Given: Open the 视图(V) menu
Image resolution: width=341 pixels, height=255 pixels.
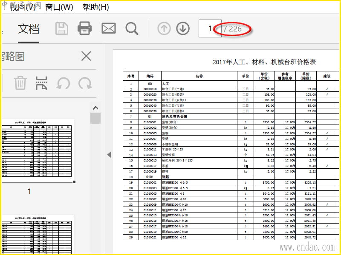Looking at the screenshot, I should pos(23,7).
